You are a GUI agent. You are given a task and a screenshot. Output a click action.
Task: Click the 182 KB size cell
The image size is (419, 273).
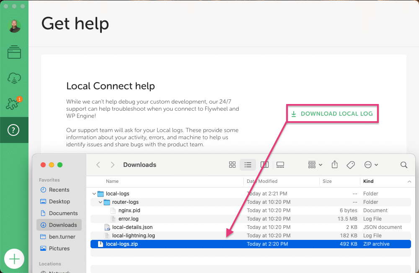pyautogui.click(x=349, y=236)
